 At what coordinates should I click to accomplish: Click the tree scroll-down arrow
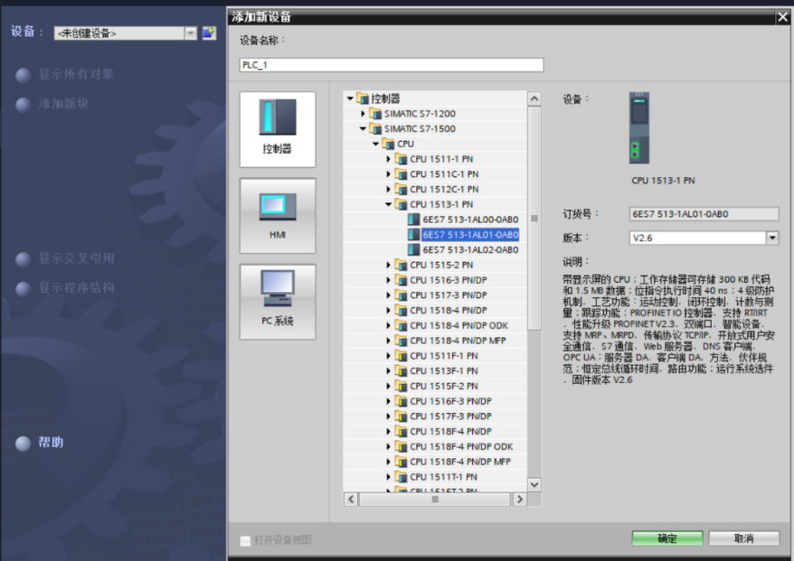click(x=534, y=484)
